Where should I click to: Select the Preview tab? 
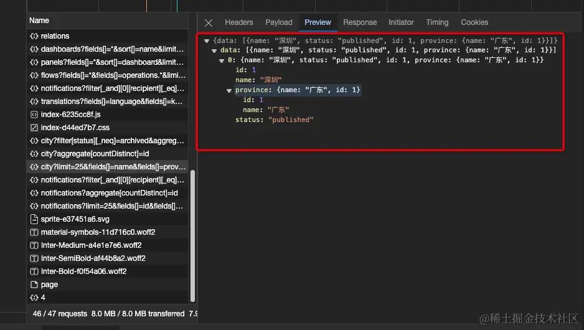coord(318,22)
